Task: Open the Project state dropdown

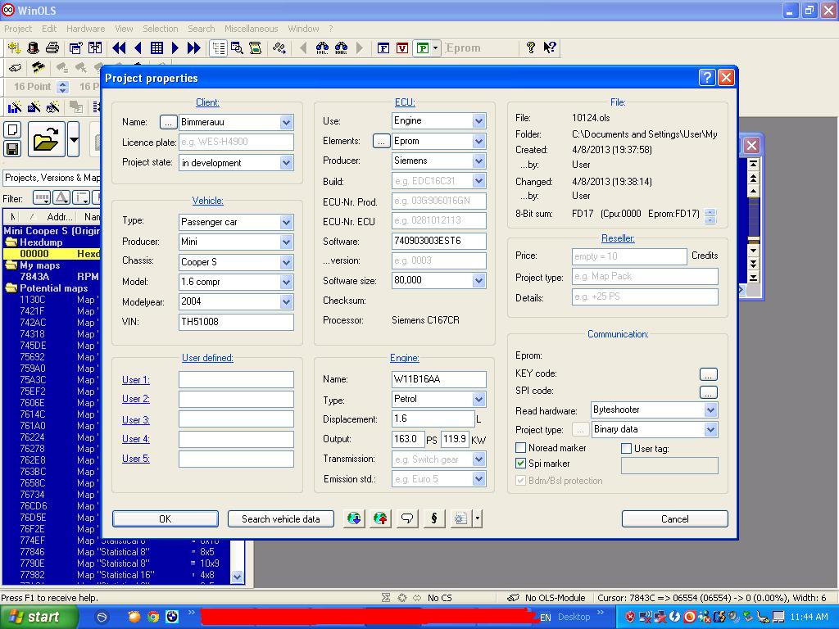Action: click(x=286, y=163)
